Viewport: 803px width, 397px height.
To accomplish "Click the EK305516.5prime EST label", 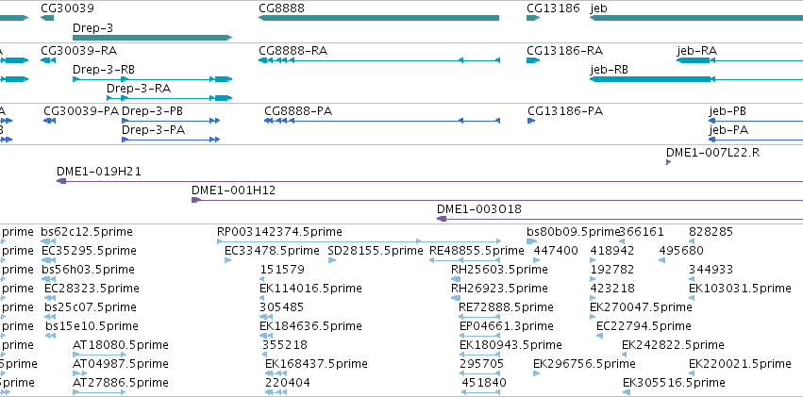I will pos(674,382).
